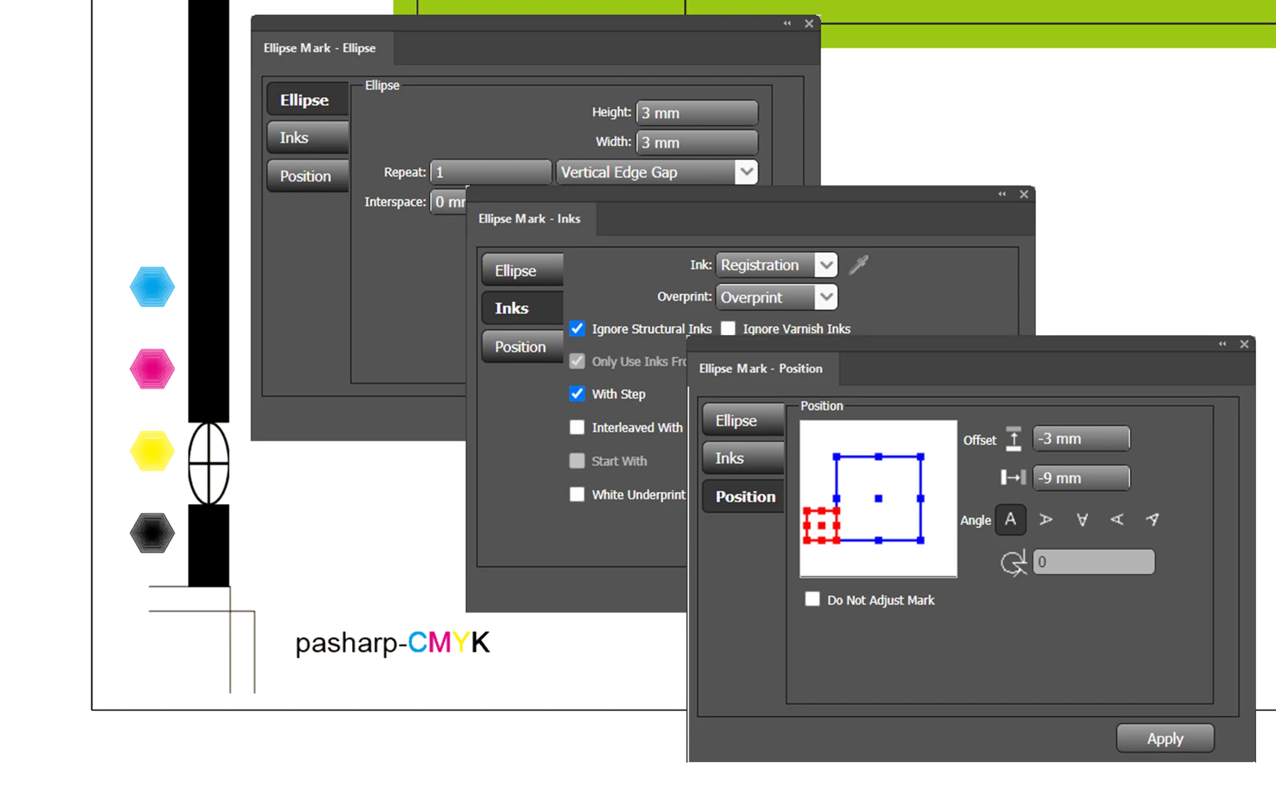This screenshot has height=798, width=1276.
Task: Select the A rotated counterclockwise orientation
Action: click(1117, 519)
